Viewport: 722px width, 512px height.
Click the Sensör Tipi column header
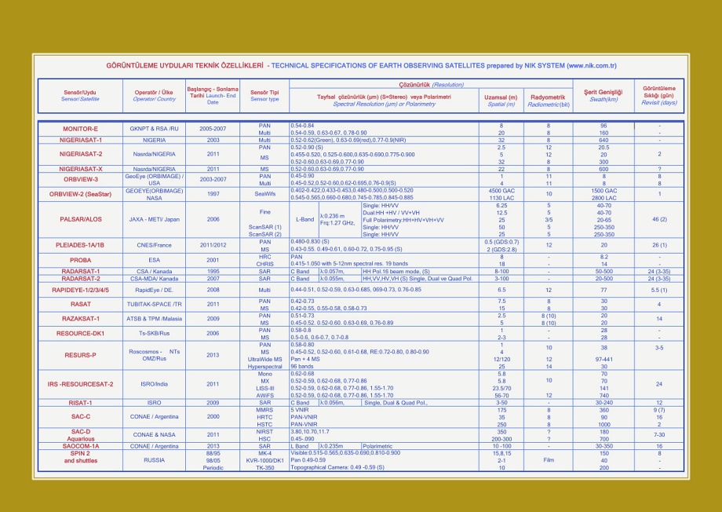point(264,96)
